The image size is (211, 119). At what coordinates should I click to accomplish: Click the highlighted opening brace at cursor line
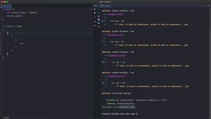(8, 33)
